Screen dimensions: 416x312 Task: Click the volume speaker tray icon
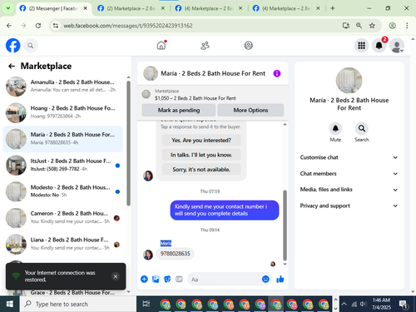[x=363, y=304]
